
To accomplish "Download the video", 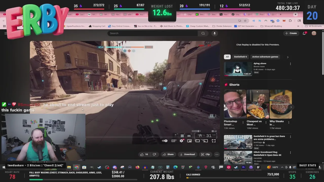I will click(x=187, y=154).
